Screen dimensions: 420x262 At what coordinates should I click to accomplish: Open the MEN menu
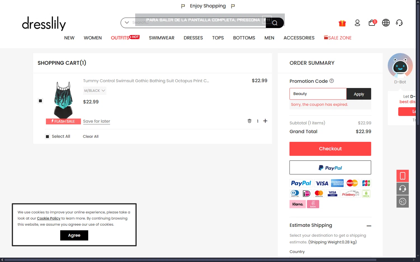269,38
